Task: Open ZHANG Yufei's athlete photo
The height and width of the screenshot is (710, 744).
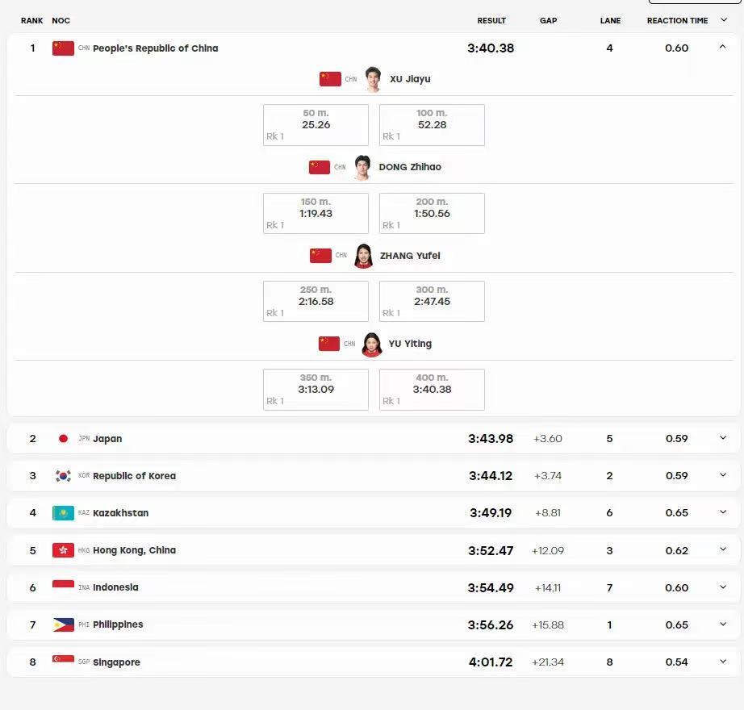Action: click(363, 256)
